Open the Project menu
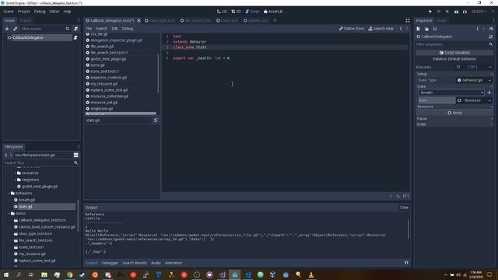The image size is (498, 280). point(23,12)
